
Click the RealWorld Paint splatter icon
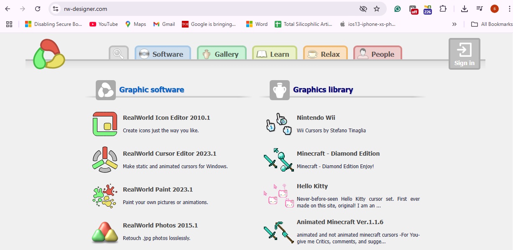(x=105, y=196)
